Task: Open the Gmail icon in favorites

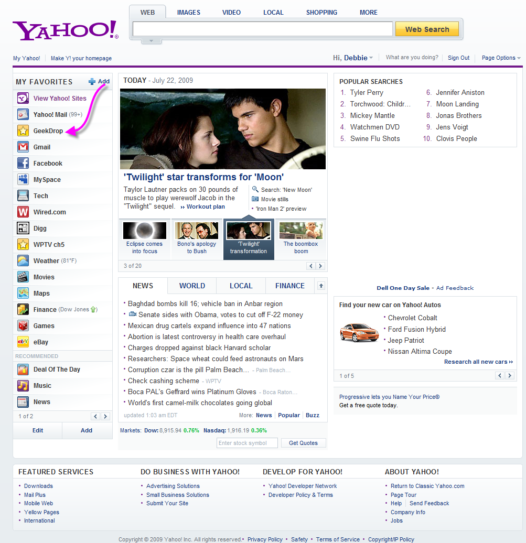Action: tap(23, 147)
